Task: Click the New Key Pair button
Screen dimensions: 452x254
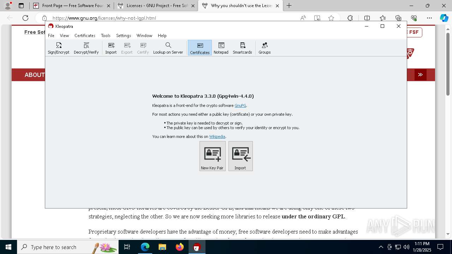Action: pyautogui.click(x=212, y=156)
